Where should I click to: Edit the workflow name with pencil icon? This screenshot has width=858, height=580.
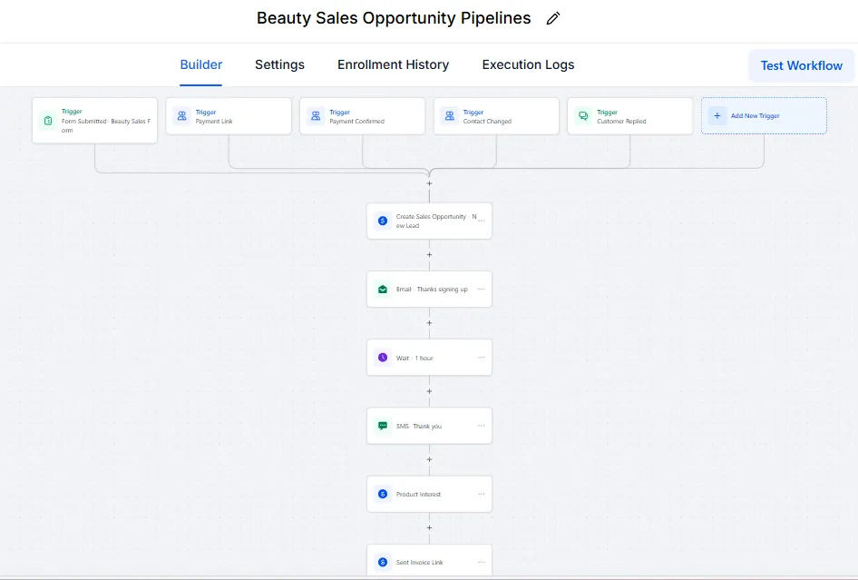[553, 18]
